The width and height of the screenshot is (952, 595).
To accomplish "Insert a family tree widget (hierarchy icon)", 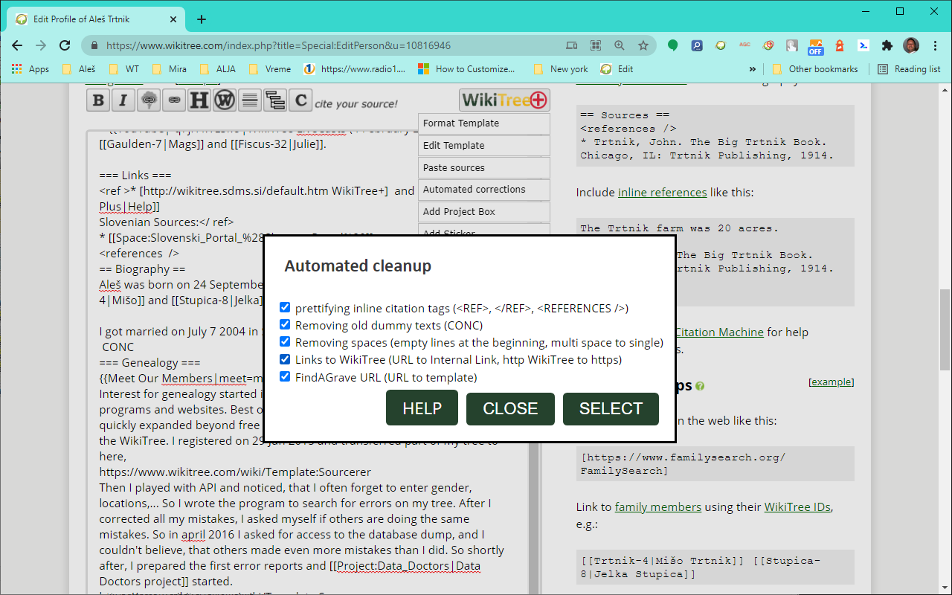I will tap(275, 100).
